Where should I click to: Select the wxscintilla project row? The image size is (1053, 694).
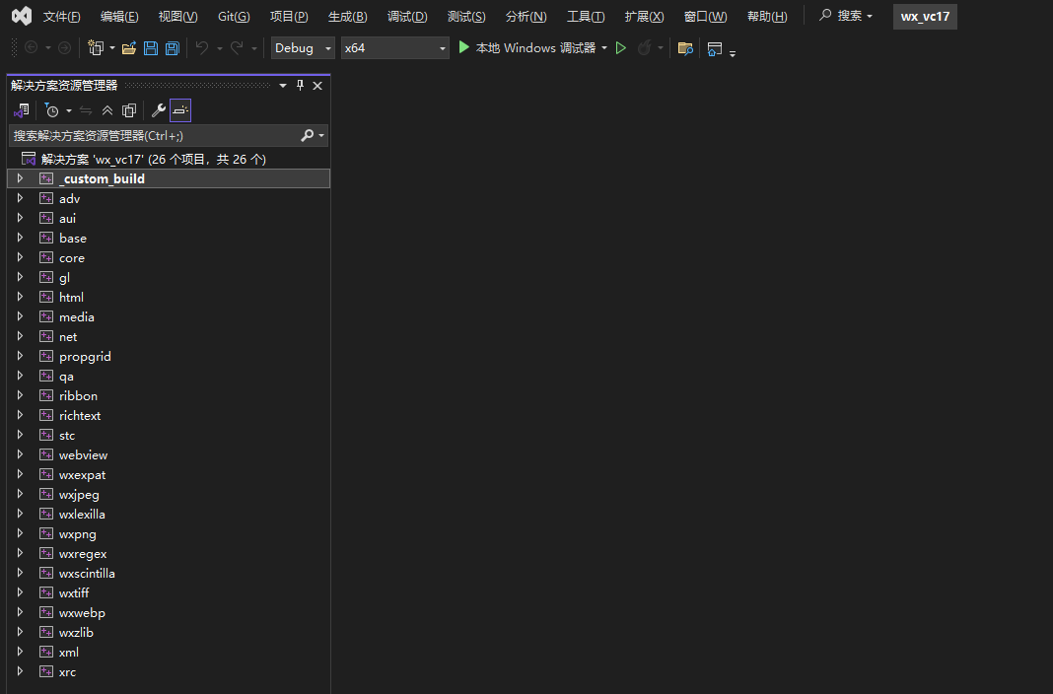tap(169, 573)
